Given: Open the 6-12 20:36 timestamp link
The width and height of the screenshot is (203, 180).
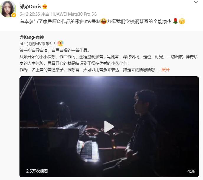Looking at the screenshot, I should [x=30, y=14].
